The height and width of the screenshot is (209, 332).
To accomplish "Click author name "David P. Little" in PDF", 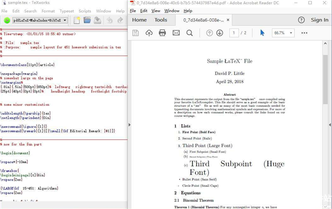I will tap(230, 73).
